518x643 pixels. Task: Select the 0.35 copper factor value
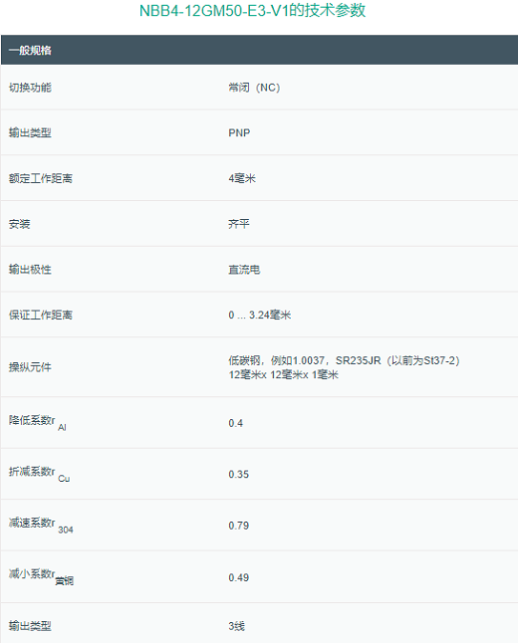click(x=239, y=474)
